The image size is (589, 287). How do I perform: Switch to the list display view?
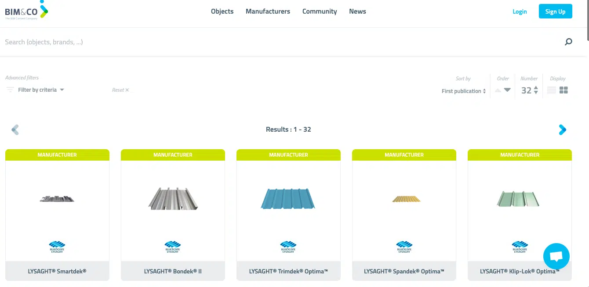point(552,90)
